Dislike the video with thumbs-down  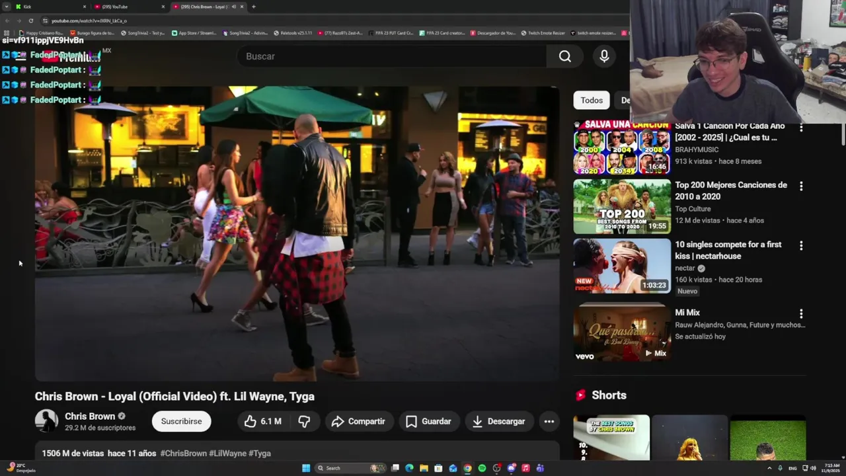(304, 421)
